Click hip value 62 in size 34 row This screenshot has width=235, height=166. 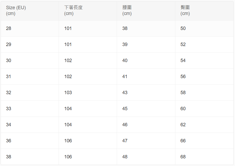[183, 125]
